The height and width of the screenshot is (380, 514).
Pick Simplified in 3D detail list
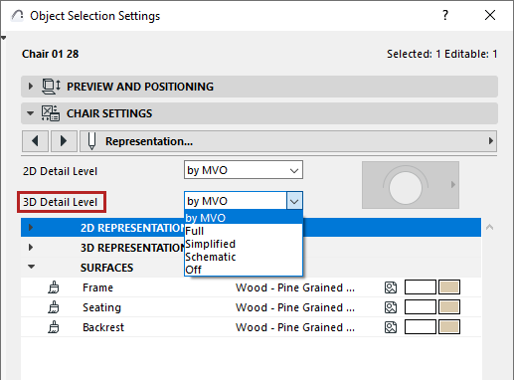click(x=244, y=244)
